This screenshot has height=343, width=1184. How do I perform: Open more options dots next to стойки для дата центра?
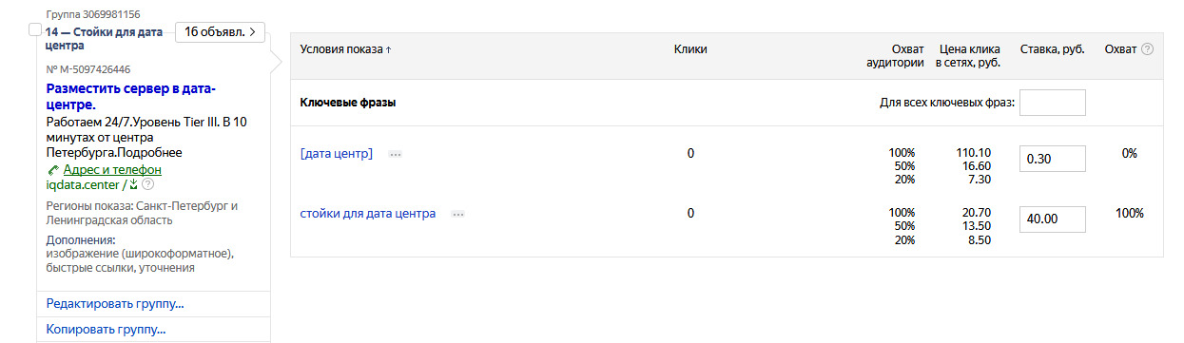click(x=458, y=215)
